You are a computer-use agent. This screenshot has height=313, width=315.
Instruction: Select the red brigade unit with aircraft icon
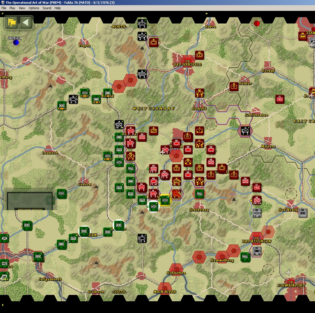pos(165,150)
